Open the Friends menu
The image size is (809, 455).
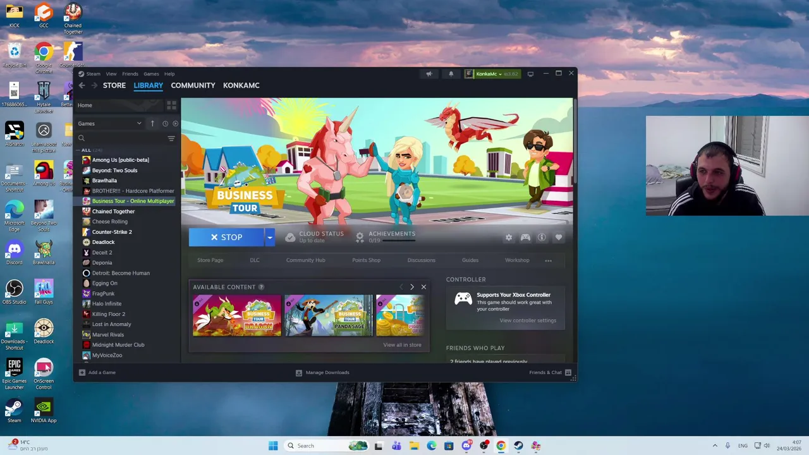coord(130,74)
